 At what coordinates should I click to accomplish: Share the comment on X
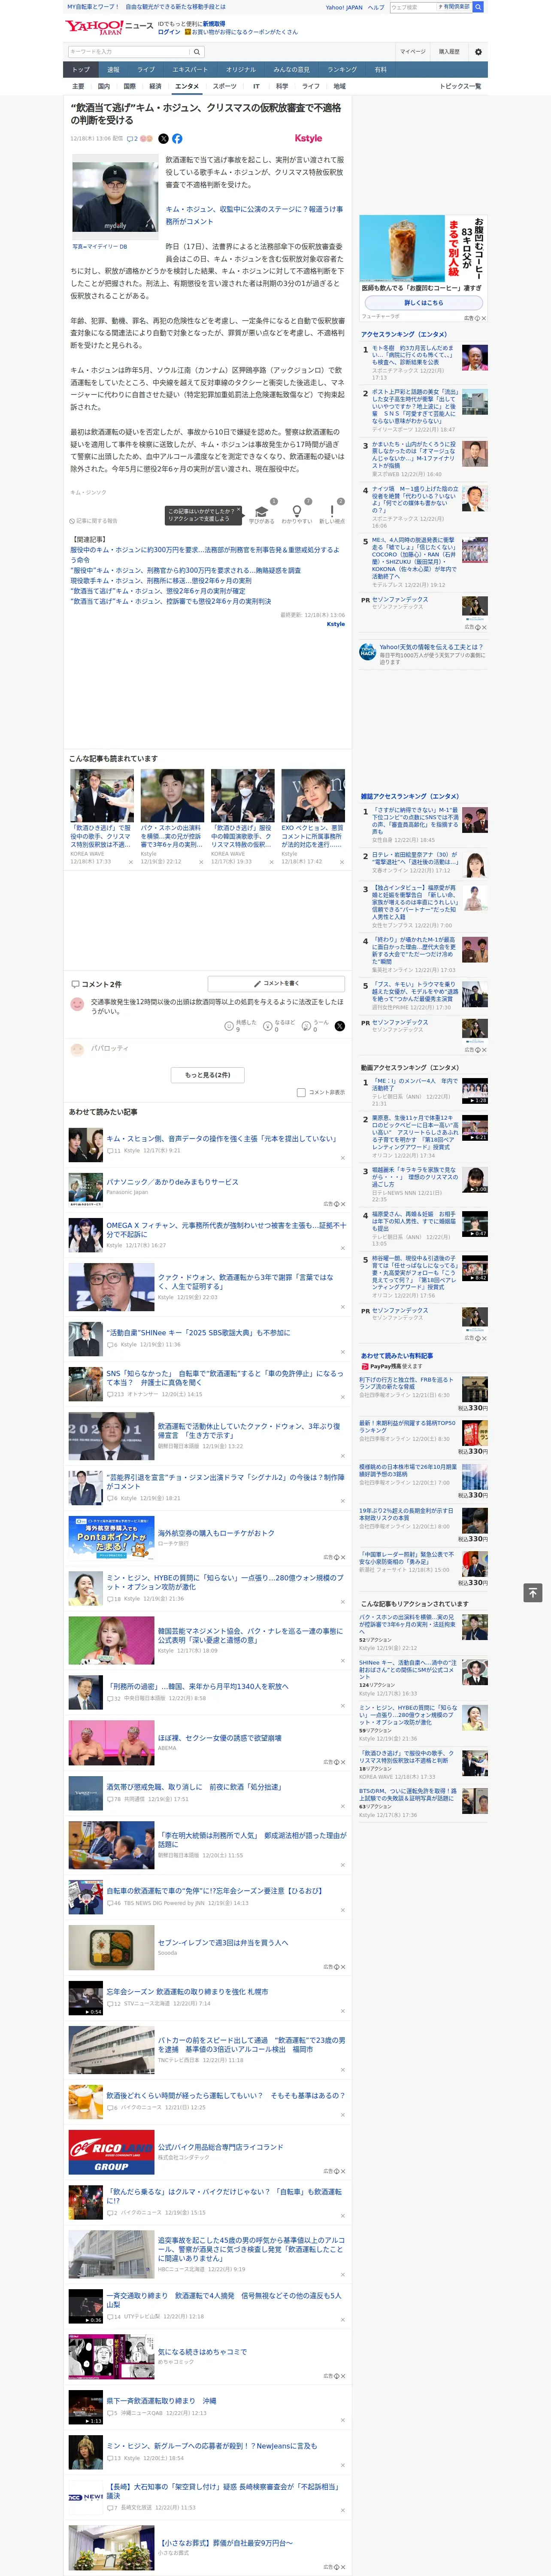[340, 1026]
